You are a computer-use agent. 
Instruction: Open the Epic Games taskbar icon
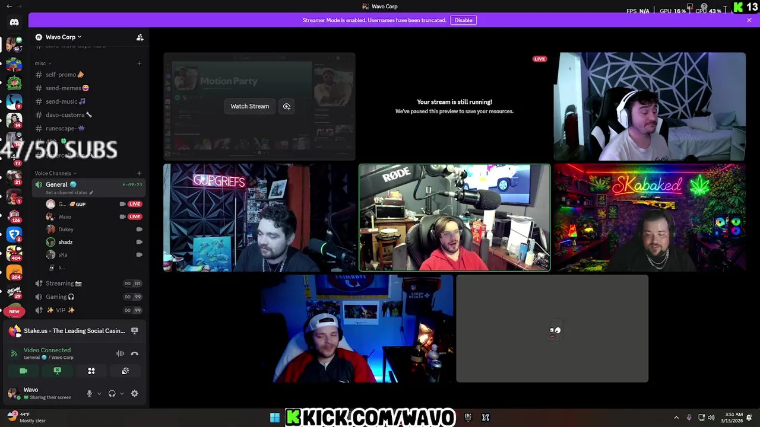click(468, 418)
